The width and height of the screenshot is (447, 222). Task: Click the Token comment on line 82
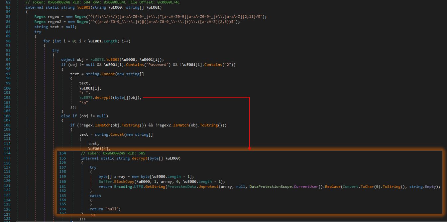103,2
